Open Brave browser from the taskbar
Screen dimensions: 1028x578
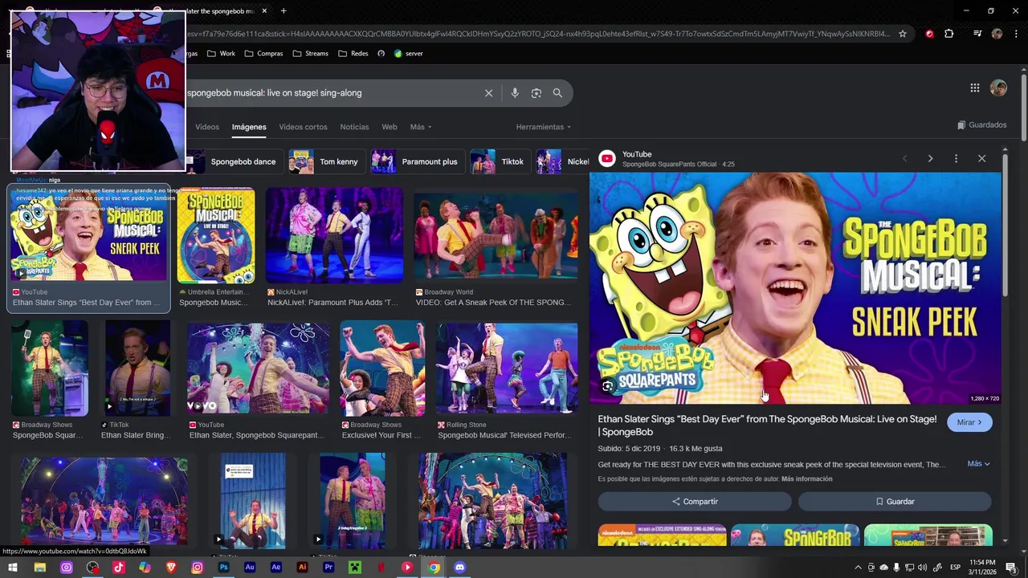[171, 568]
